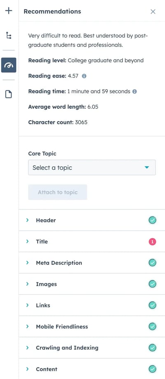Open the structure tree icon in sidebar
Viewport: 165px width, 379px height.
9,36
